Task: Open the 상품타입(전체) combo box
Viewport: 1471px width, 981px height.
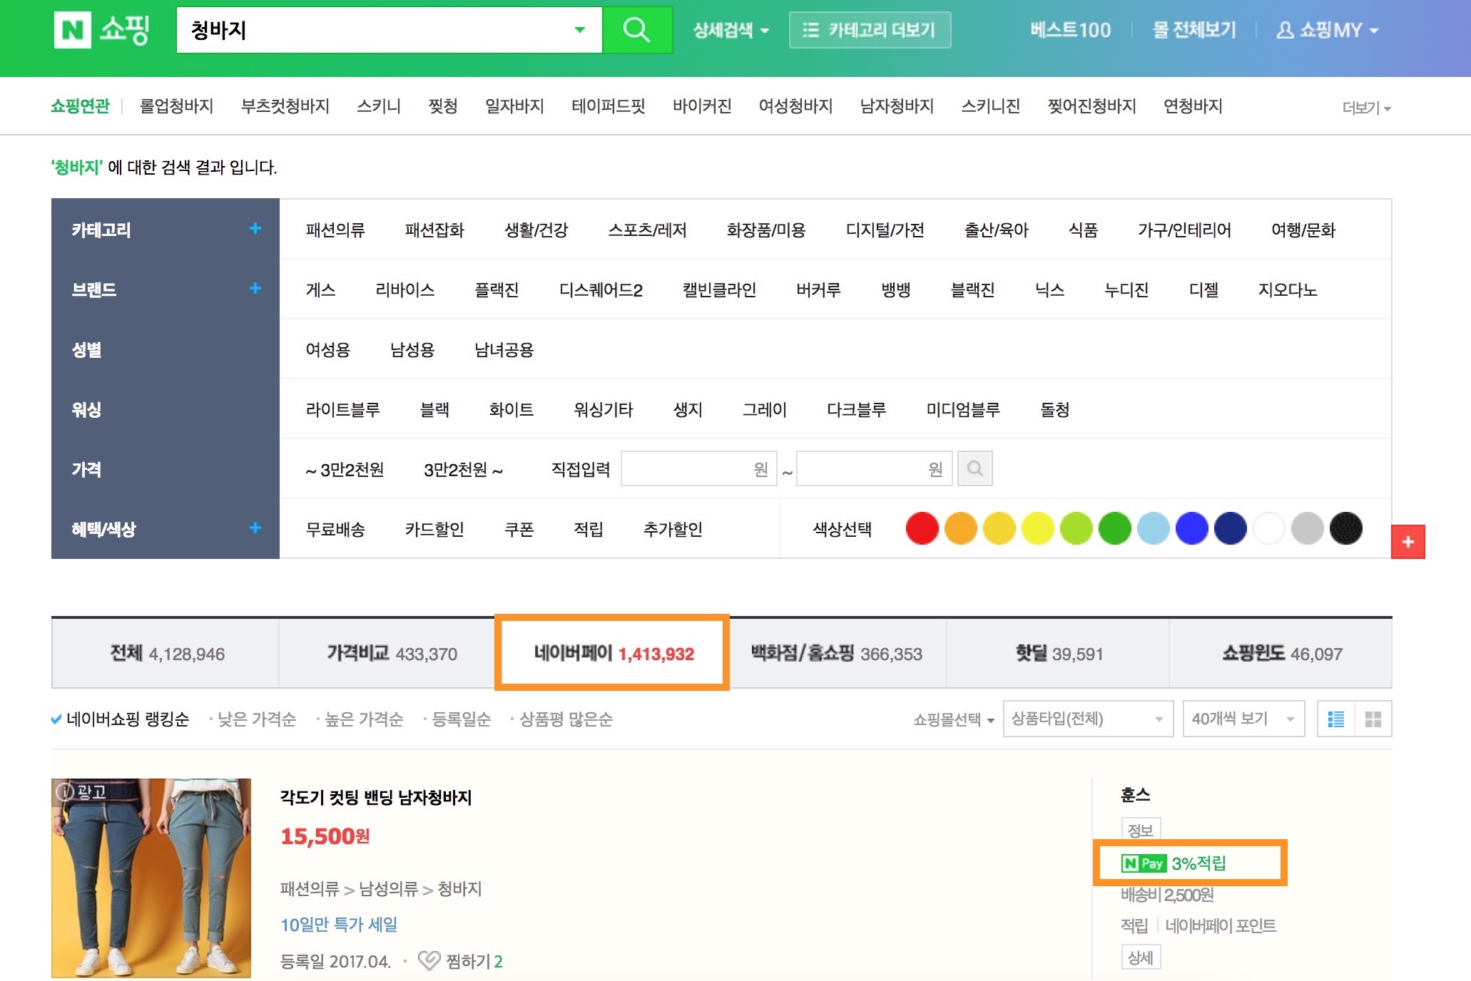Action: coord(1088,719)
